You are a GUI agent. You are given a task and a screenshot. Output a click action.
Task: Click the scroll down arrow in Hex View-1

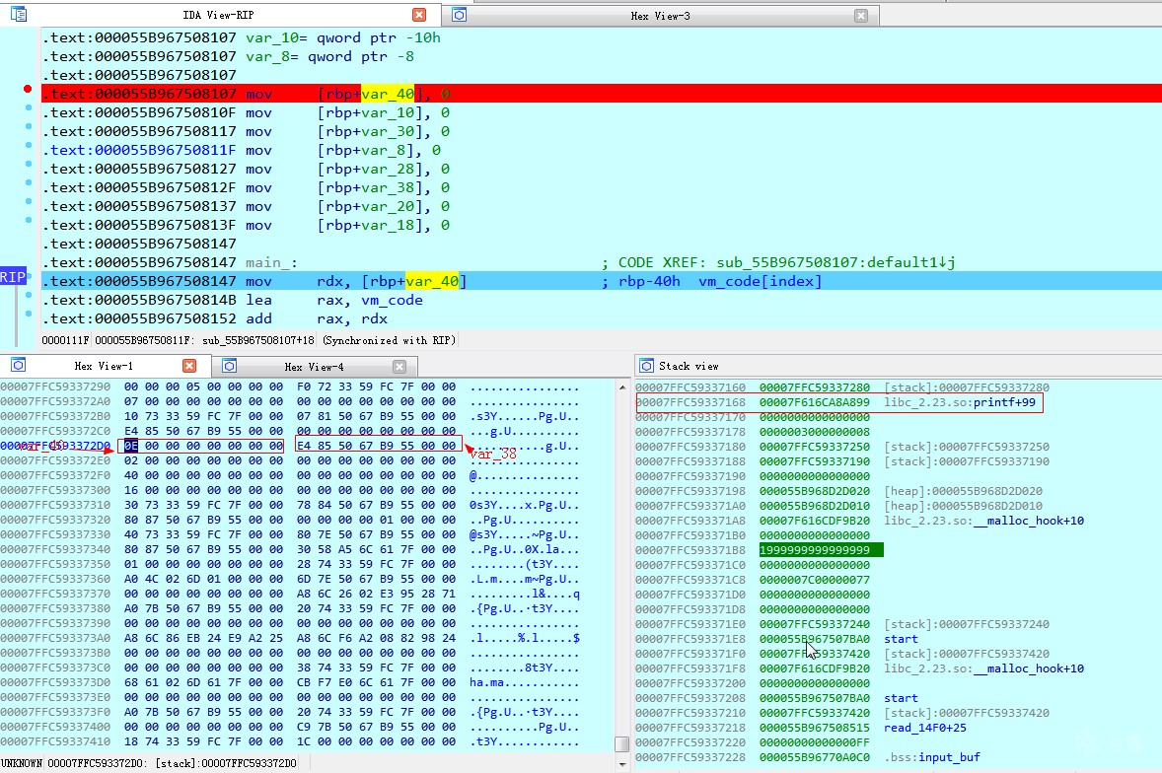click(x=621, y=763)
